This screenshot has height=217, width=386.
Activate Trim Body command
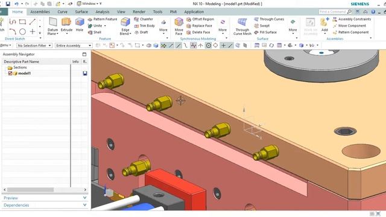point(145,25)
